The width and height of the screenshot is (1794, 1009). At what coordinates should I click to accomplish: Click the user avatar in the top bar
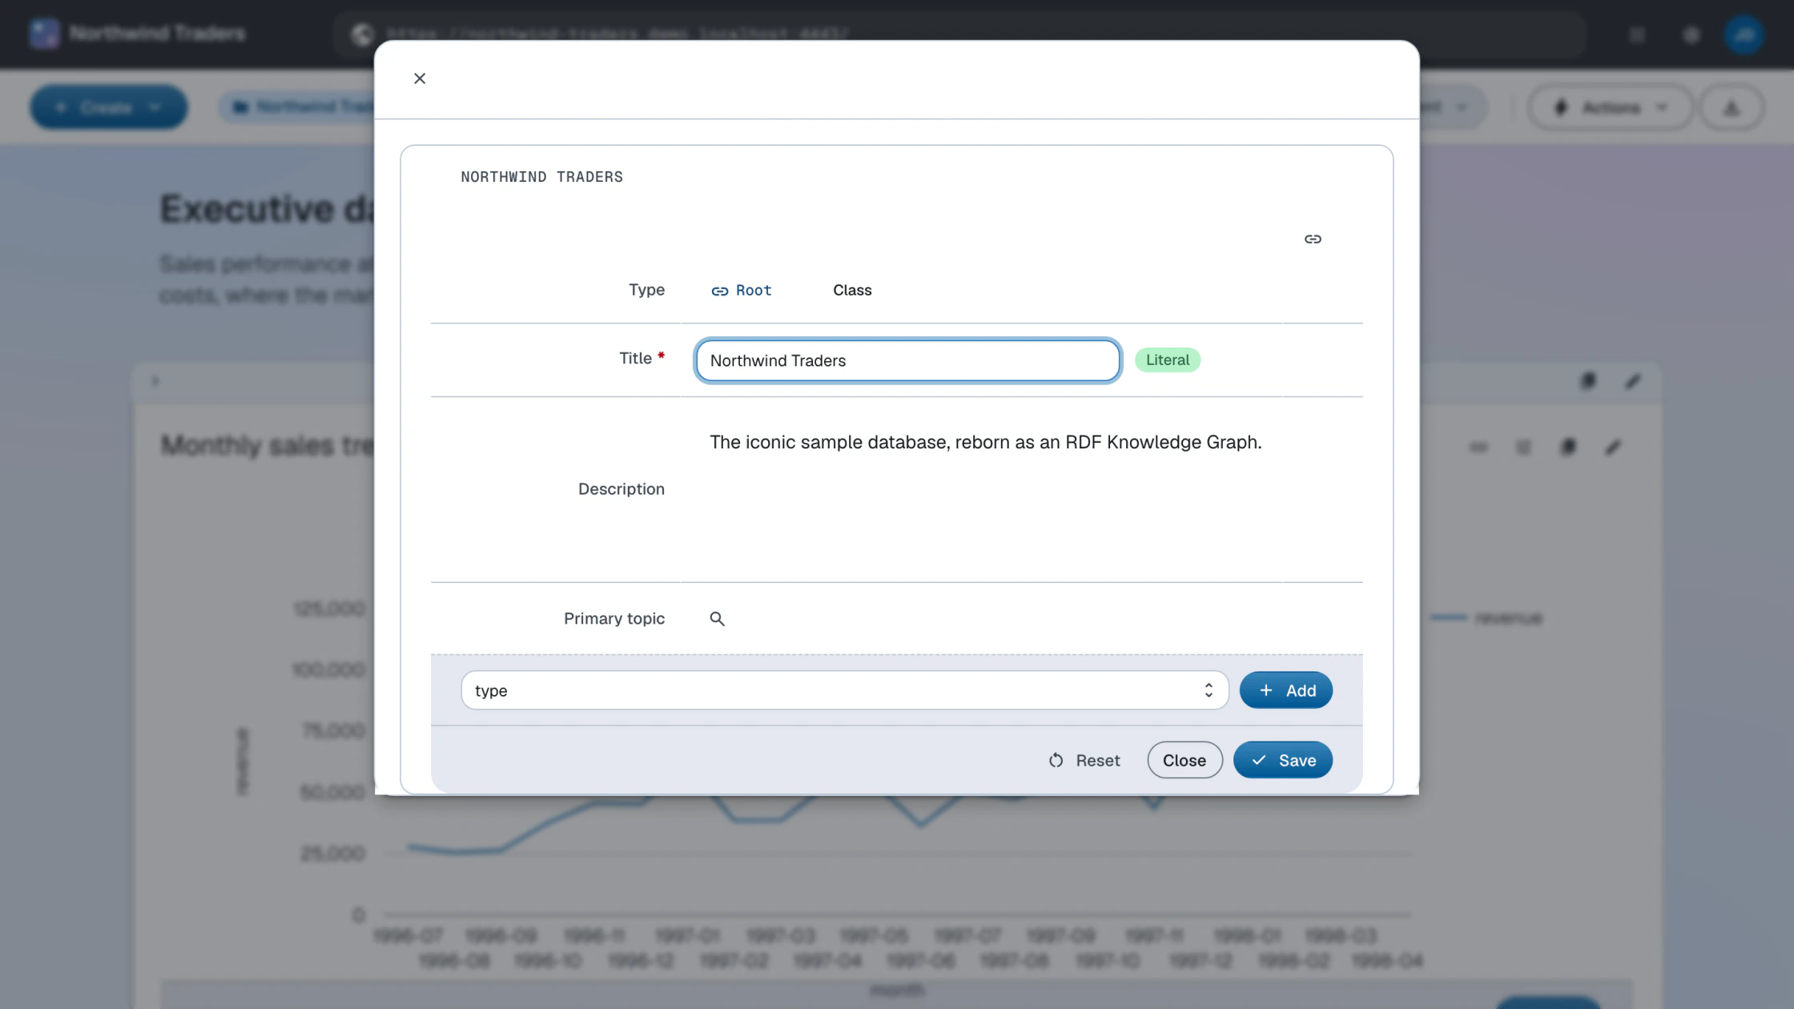pos(1744,34)
